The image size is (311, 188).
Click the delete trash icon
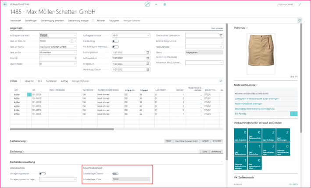tap(165, 4)
